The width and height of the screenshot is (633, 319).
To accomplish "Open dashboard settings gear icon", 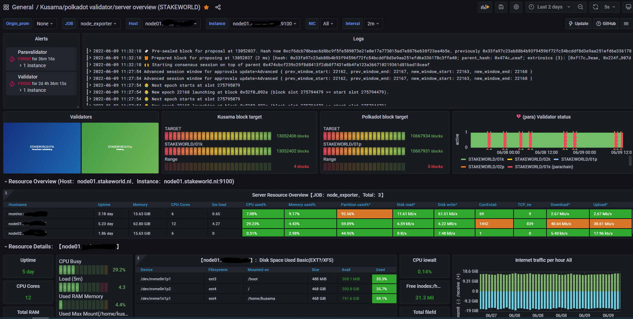I will click(516, 7).
